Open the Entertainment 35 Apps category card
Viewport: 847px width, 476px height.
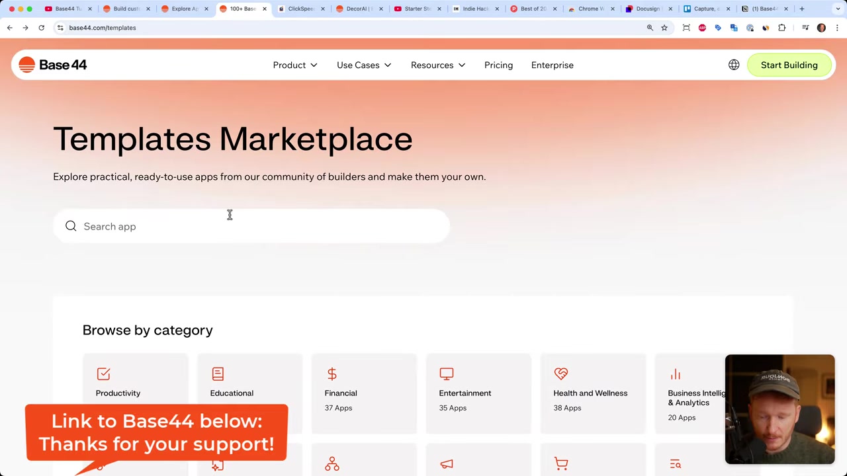(478, 394)
